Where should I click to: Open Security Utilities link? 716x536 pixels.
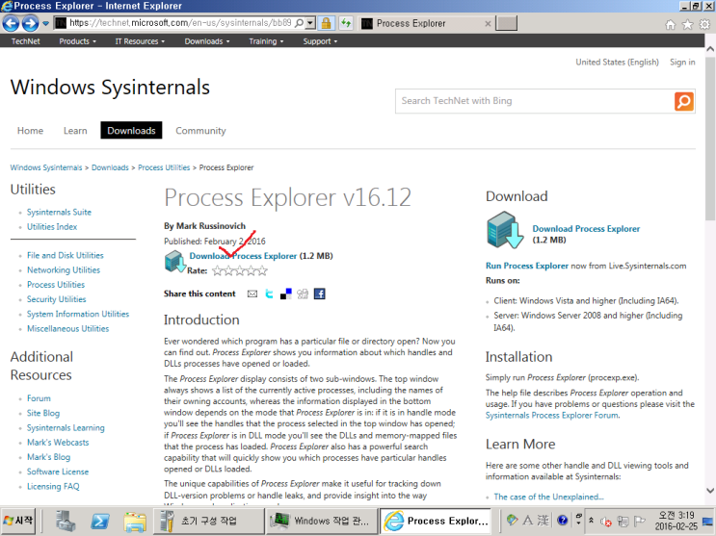[x=56, y=299]
